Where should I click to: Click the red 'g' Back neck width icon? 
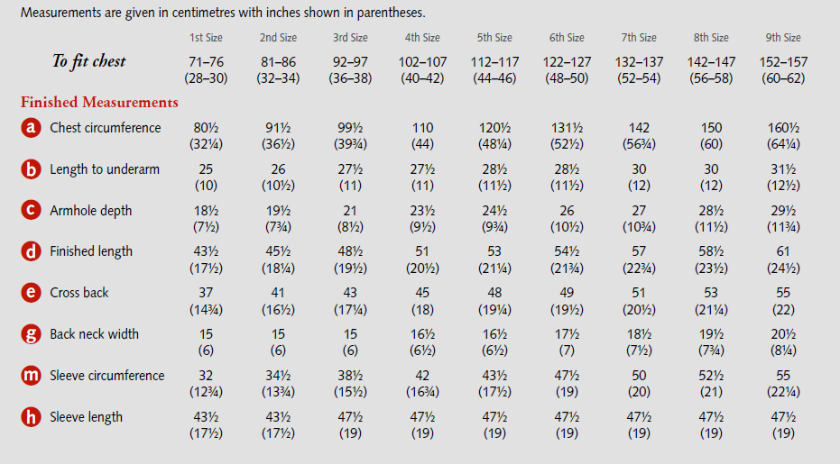point(32,334)
